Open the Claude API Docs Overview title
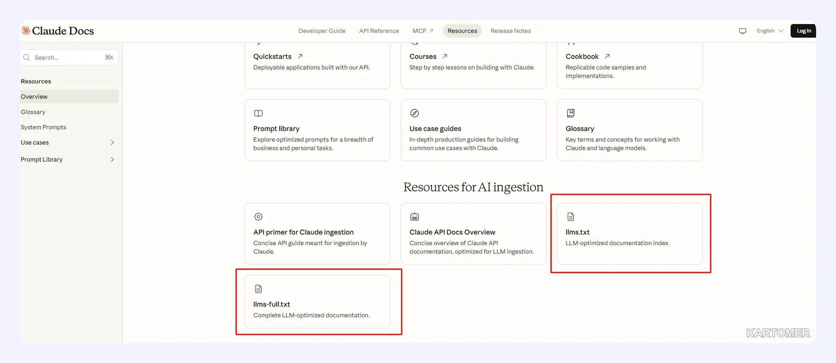 coord(453,233)
